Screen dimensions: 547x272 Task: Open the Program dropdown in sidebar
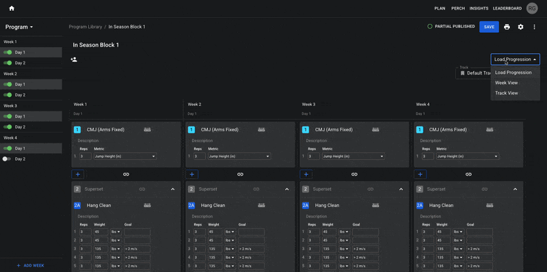coord(19,27)
